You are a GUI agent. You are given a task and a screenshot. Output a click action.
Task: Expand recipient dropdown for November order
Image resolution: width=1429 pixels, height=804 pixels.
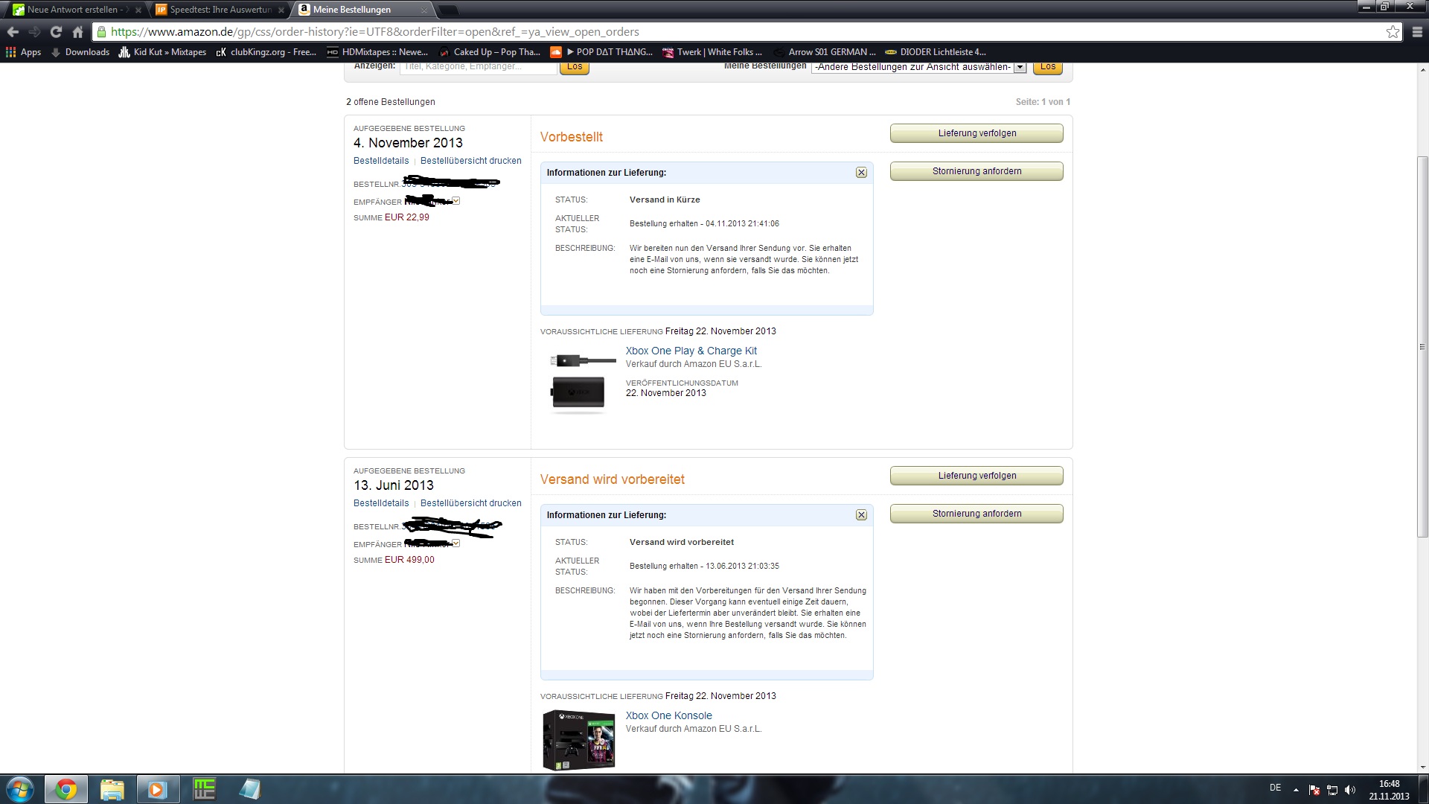click(x=456, y=201)
